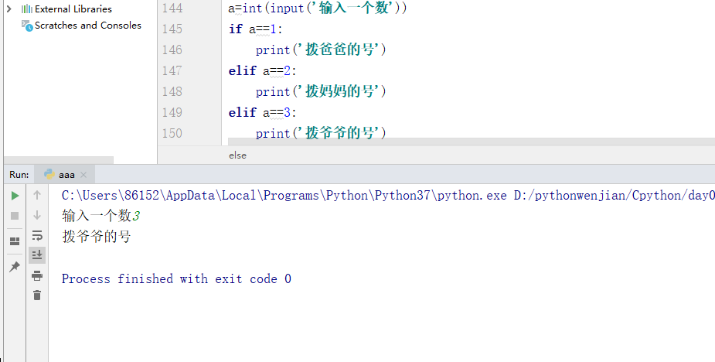This screenshot has height=362, width=715.
Task: Restore layout icon in Run panel
Action: pyautogui.click(x=15, y=241)
